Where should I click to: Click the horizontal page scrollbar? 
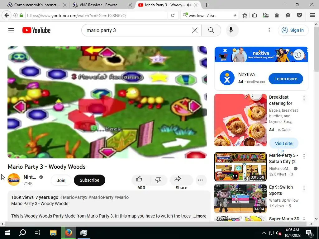pyautogui.click(x=156, y=224)
